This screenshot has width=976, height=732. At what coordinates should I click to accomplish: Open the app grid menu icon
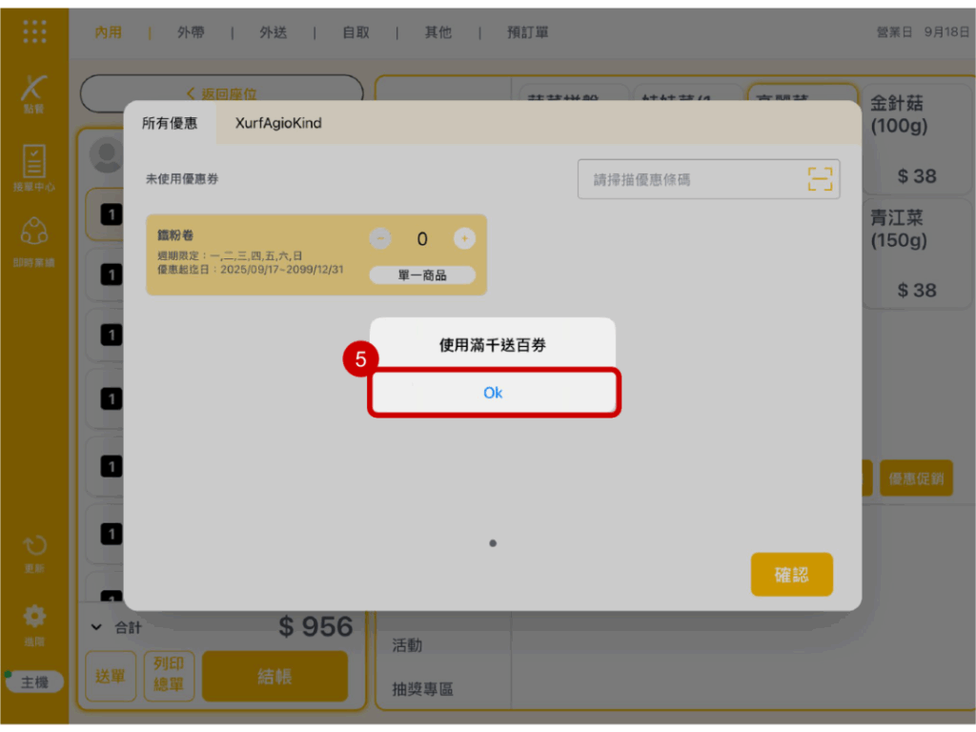[x=34, y=31]
